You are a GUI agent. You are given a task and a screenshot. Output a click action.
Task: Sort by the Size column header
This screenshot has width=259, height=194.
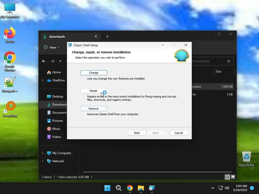pos(218,71)
